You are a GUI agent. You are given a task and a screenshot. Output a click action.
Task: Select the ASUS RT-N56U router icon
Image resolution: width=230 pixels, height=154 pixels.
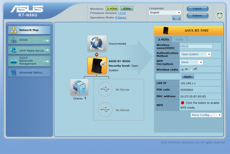pos(97,66)
